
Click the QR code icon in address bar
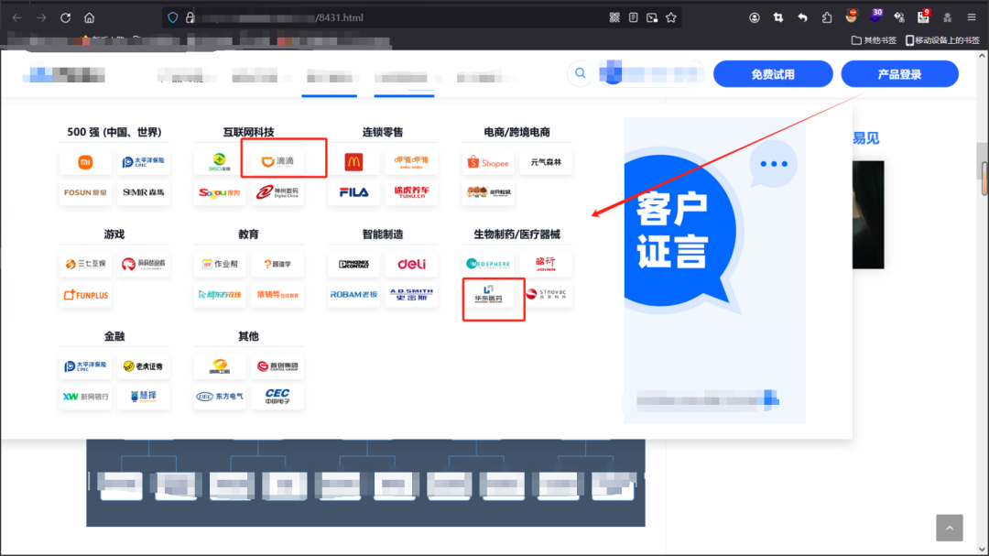[614, 17]
